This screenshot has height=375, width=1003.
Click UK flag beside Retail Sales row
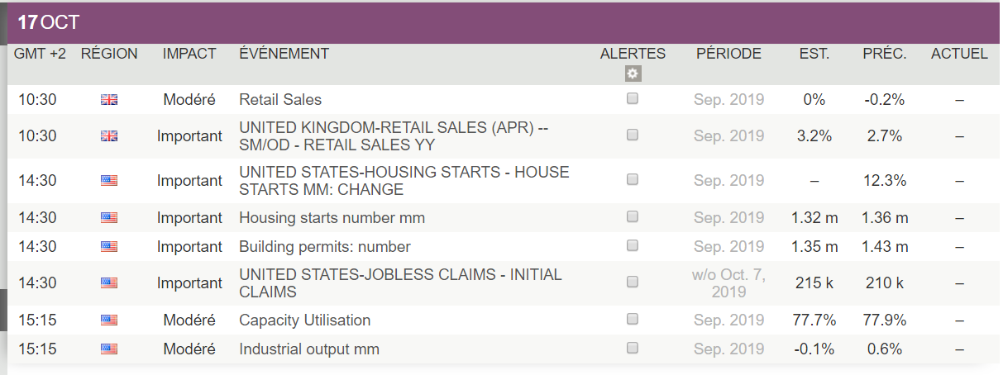[x=109, y=100]
